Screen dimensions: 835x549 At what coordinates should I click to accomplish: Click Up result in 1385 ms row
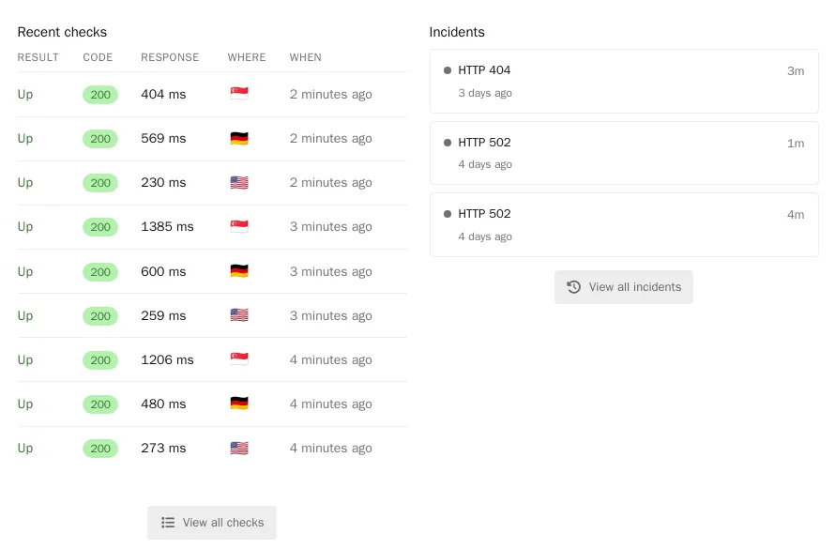coord(25,227)
